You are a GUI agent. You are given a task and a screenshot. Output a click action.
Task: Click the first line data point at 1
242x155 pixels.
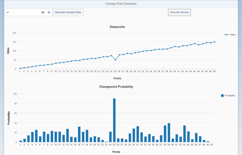(x=20, y=68)
